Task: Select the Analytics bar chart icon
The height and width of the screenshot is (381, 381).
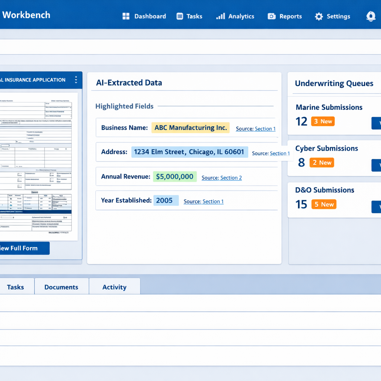Action: [x=220, y=16]
